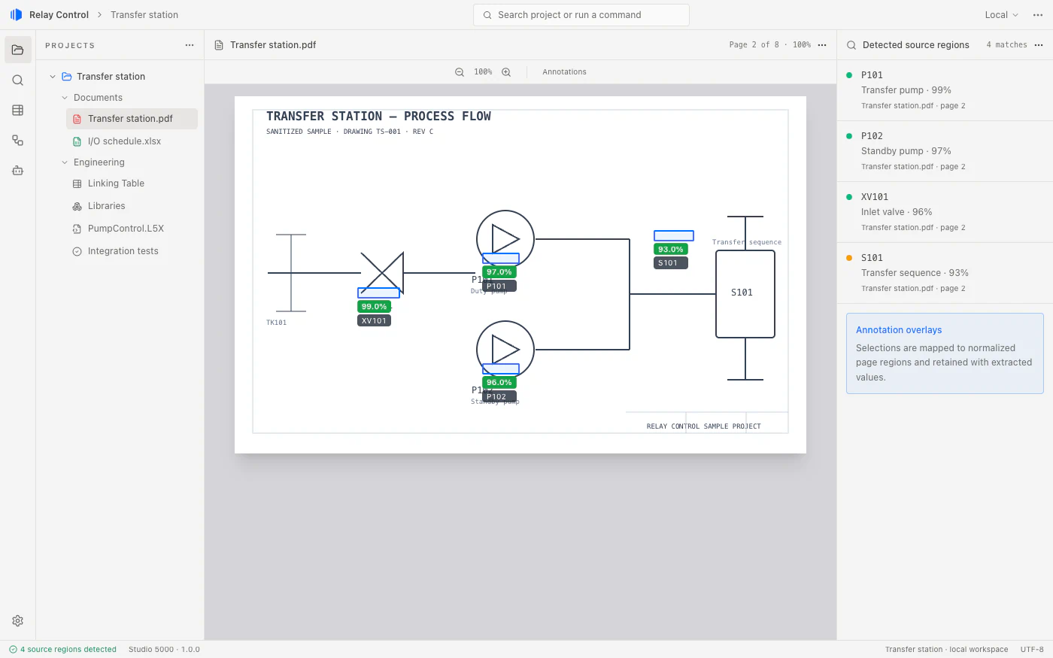This screenshot has width=1053, height=658.
Task: Open the Search sidebar icon
Action: coord(18,80)
